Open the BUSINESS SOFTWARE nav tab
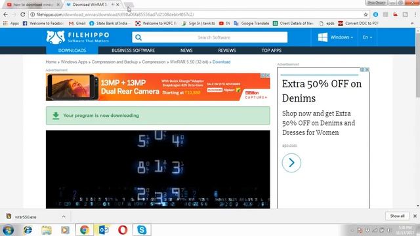This screenshot has width=420, height=236. click(x=133, y=50)
